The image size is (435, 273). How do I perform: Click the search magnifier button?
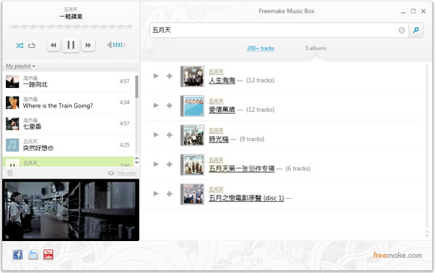tap(415, 30)
